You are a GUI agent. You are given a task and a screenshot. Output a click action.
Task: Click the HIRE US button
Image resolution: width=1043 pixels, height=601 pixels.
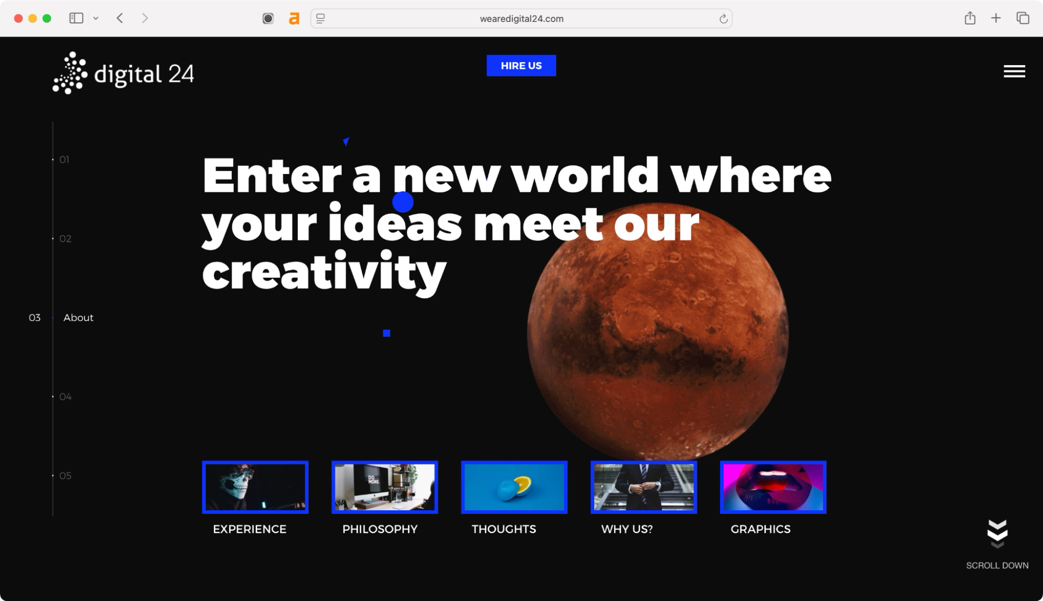click(x=521, y=66)
